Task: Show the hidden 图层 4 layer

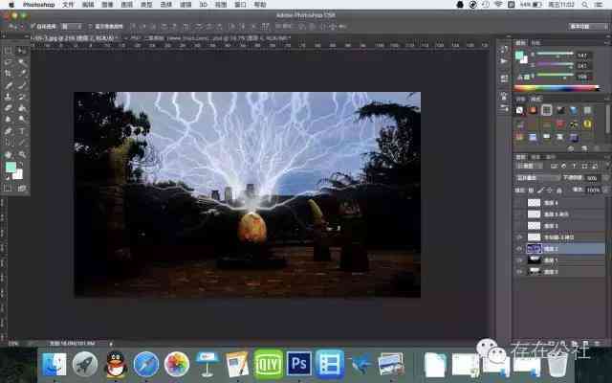Action: [x=519, y=202]
